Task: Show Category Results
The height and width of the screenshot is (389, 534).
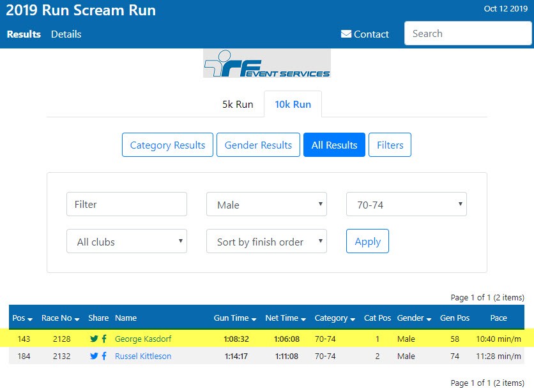Action: point(167,145)
